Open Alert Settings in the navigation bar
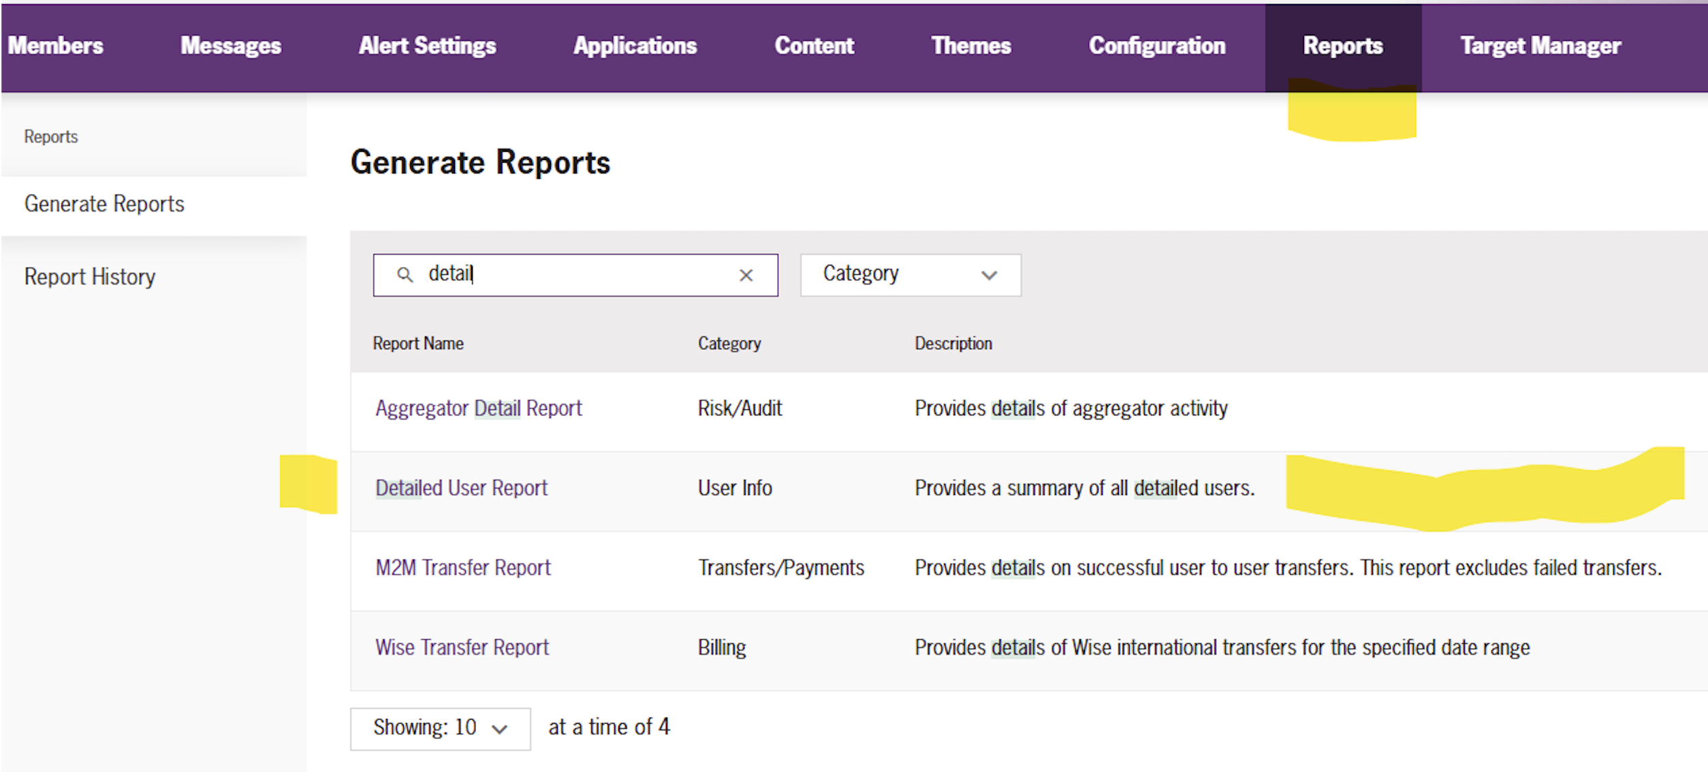Image resolution: width=1708 pixels, height=772 pixels. click(x=428, y=46)
